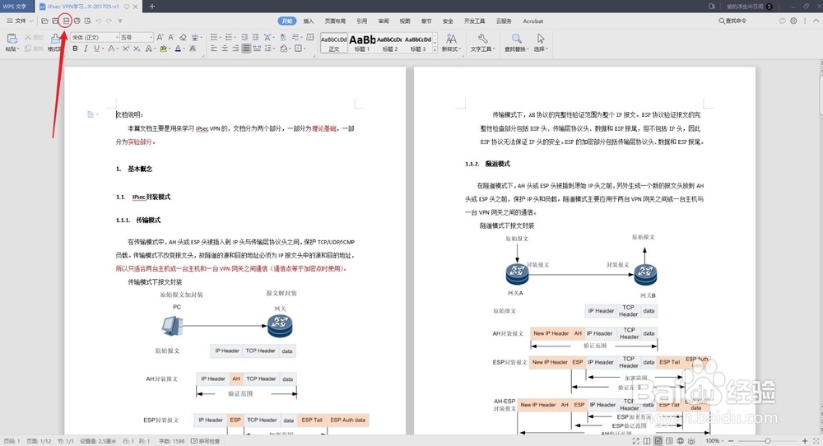Collapse the ribbon with the chevron
Screen dimensions: 823x446
tap(816, 21)
